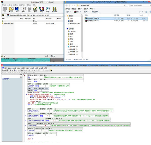
Task: Select the 超级模块知识库.zip file
Action: pos(93,21)
